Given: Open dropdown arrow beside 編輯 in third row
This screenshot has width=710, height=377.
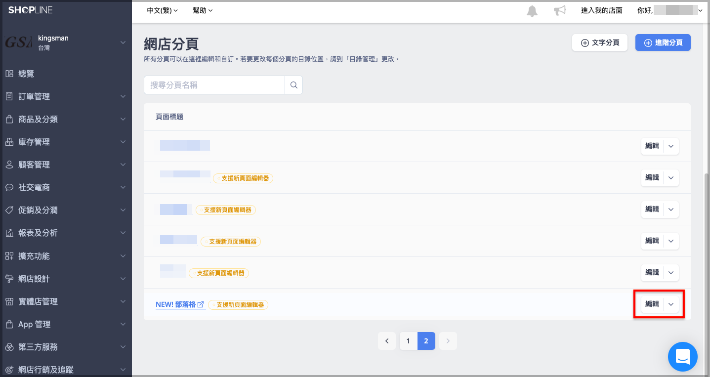Looking at the screenshot, I should [x=671, y=209].
